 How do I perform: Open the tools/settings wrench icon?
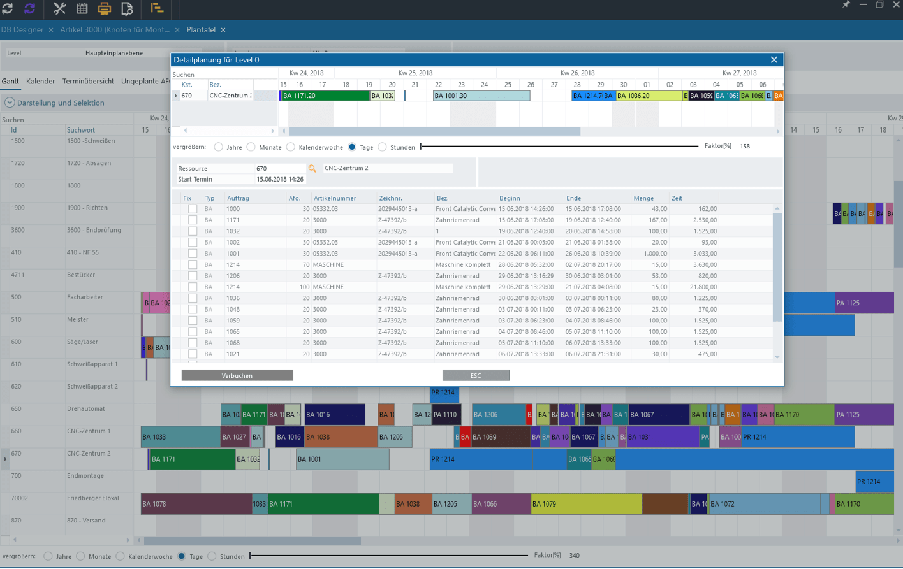pyautogui.click(x=59, y=9)
